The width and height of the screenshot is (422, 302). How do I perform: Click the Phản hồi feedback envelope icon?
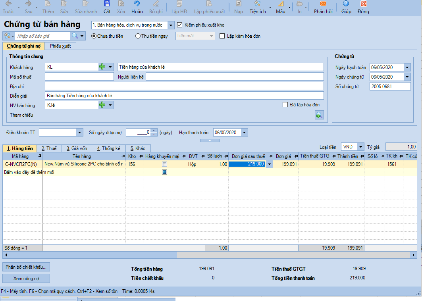[x=323, y=4]
